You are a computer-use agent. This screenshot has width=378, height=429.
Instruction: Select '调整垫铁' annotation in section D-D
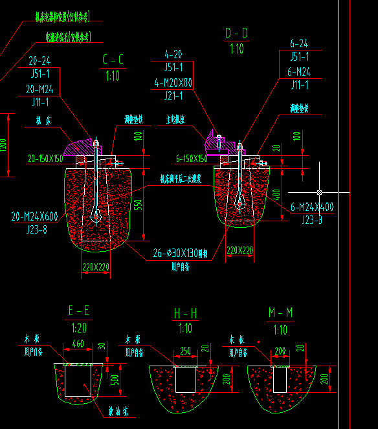(299, 108)
